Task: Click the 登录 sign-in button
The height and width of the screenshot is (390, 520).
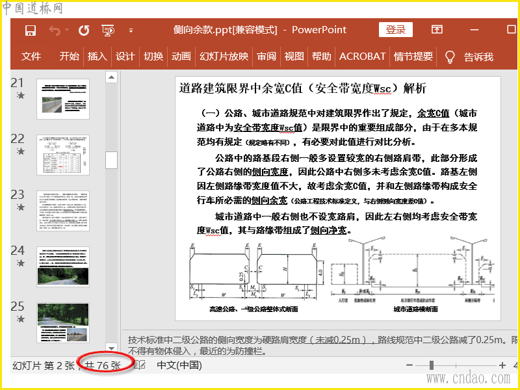Action: point(396,30)
